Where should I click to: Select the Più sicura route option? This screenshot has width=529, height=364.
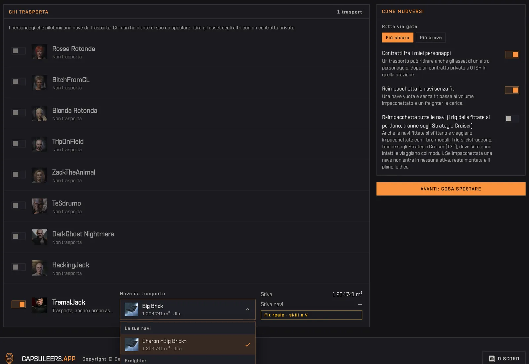click(397, 38)
